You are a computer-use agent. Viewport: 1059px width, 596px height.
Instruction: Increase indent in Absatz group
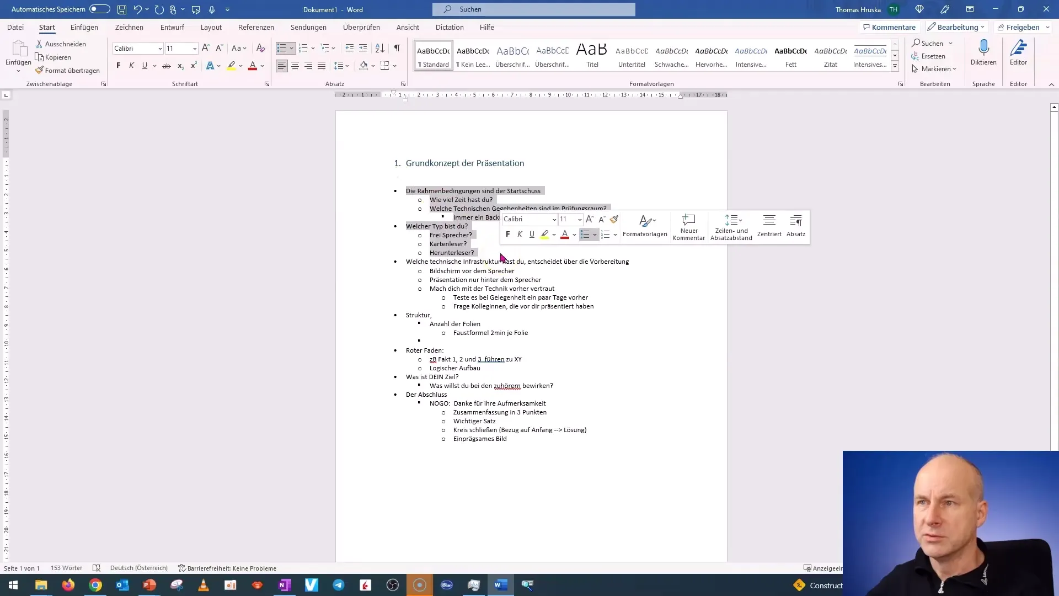click(362, 48)
